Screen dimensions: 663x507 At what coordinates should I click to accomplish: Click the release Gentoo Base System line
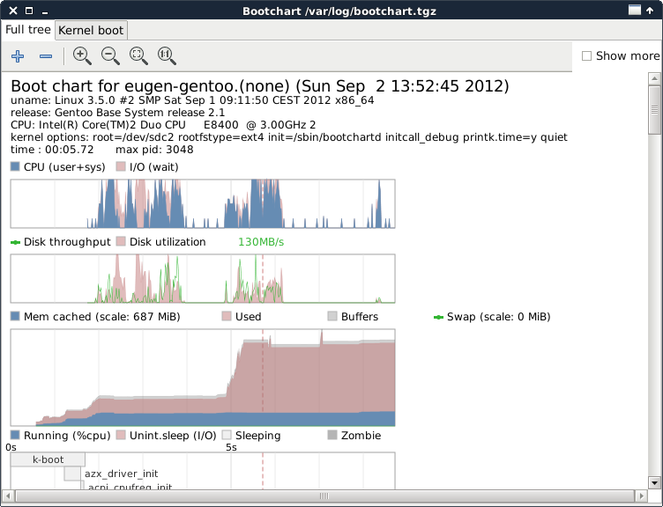point(117,113)
